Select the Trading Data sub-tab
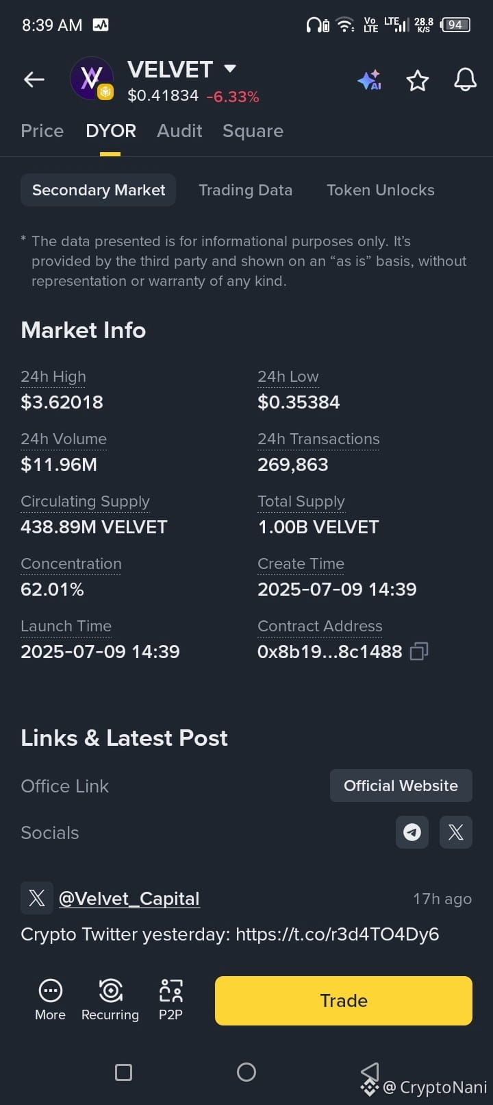This screenshot has width=493, height=1105. (245, 190)
